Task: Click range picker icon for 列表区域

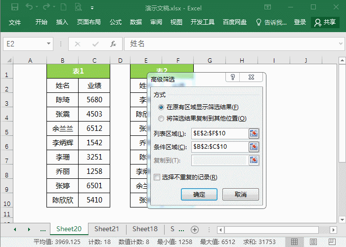Action: coord(254,133)
